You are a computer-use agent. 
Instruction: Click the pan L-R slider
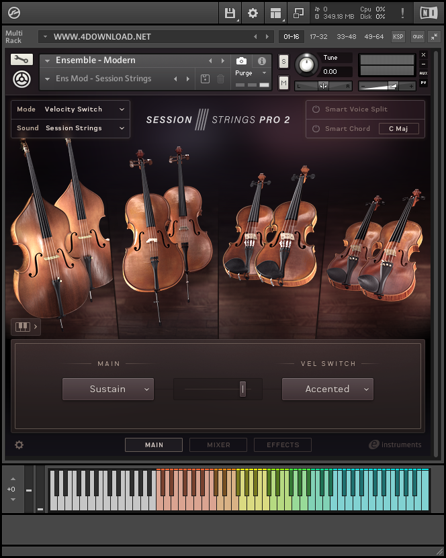323,86
